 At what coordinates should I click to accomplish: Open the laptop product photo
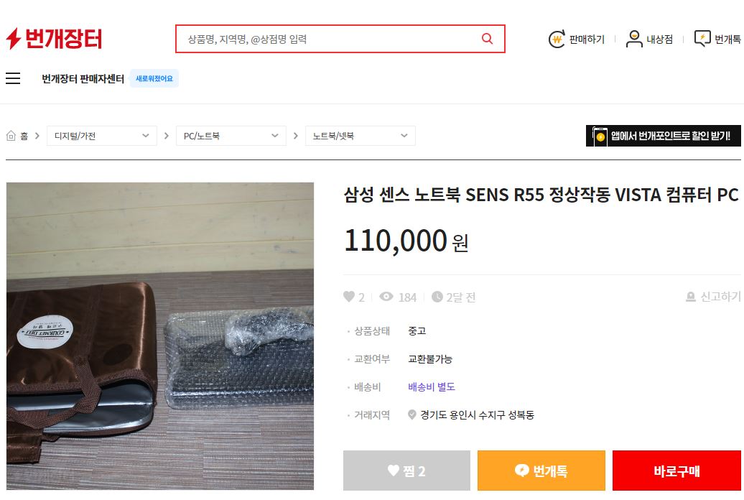(160, 336)
